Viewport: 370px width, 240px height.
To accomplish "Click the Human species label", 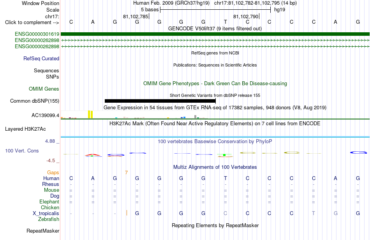I will 51,178.
